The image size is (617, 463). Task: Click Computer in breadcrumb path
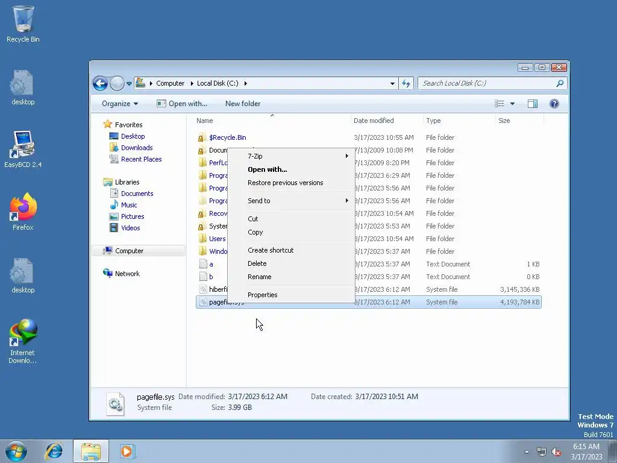coord(170,83)
